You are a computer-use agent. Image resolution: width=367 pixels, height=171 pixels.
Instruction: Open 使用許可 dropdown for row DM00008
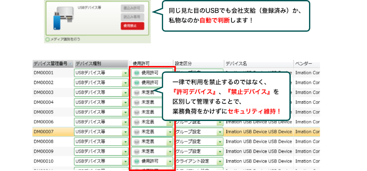pyautogui.click(x=170, y=142)
